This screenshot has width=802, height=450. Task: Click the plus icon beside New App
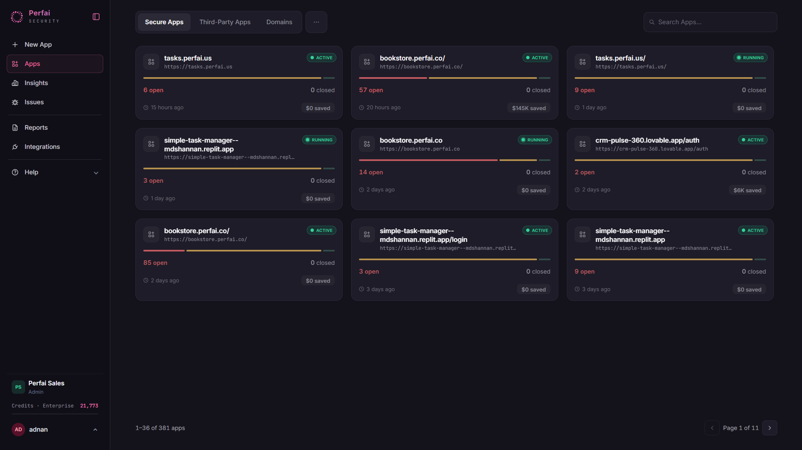pos(15,45)
